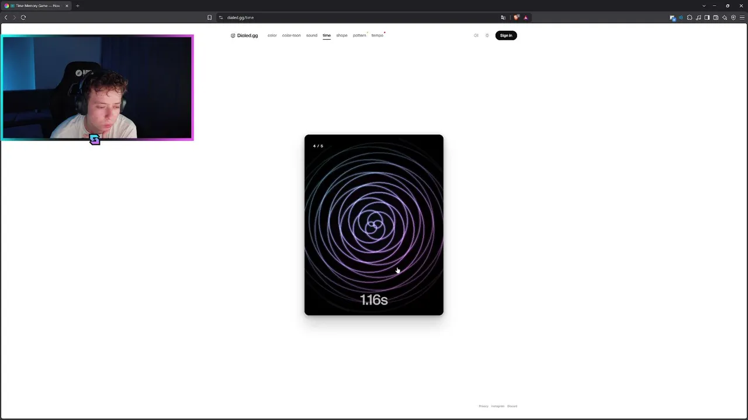Click the overlay logo badge under webcam
Image resolution: width=748 pixels, height=420 pixels.
click(95, 139)
